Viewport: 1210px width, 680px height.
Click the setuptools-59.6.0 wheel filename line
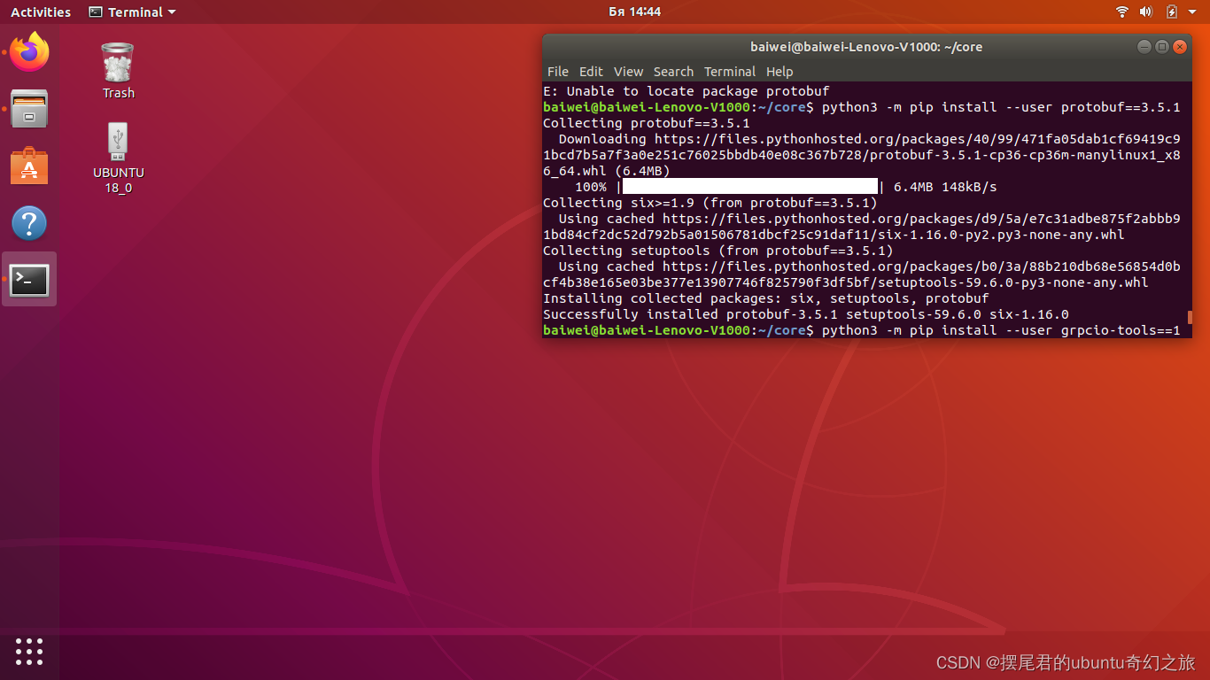point(846,282)
